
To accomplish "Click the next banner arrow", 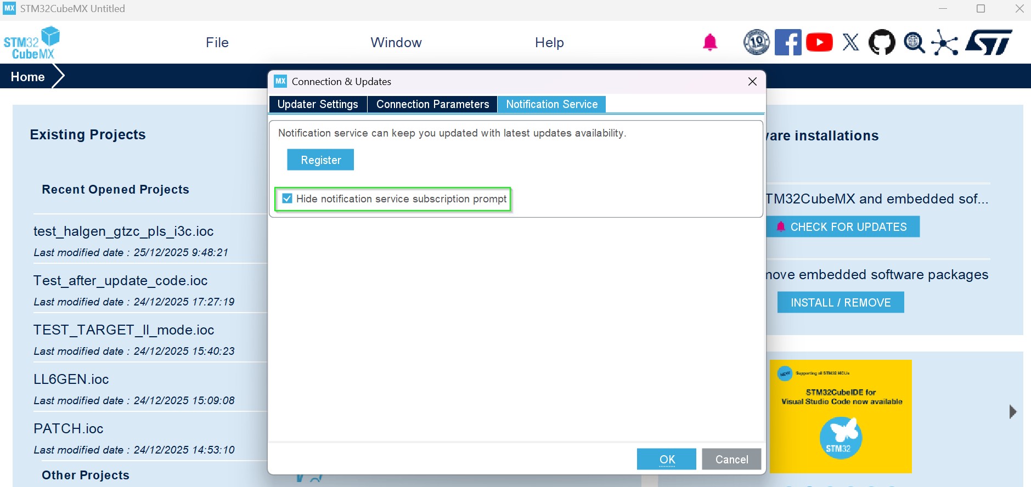I will coord(1013,411).
